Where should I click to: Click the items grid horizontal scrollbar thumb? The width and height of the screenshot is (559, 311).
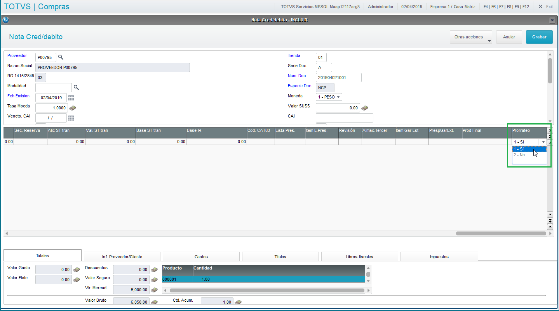click(x=501, y=233)
